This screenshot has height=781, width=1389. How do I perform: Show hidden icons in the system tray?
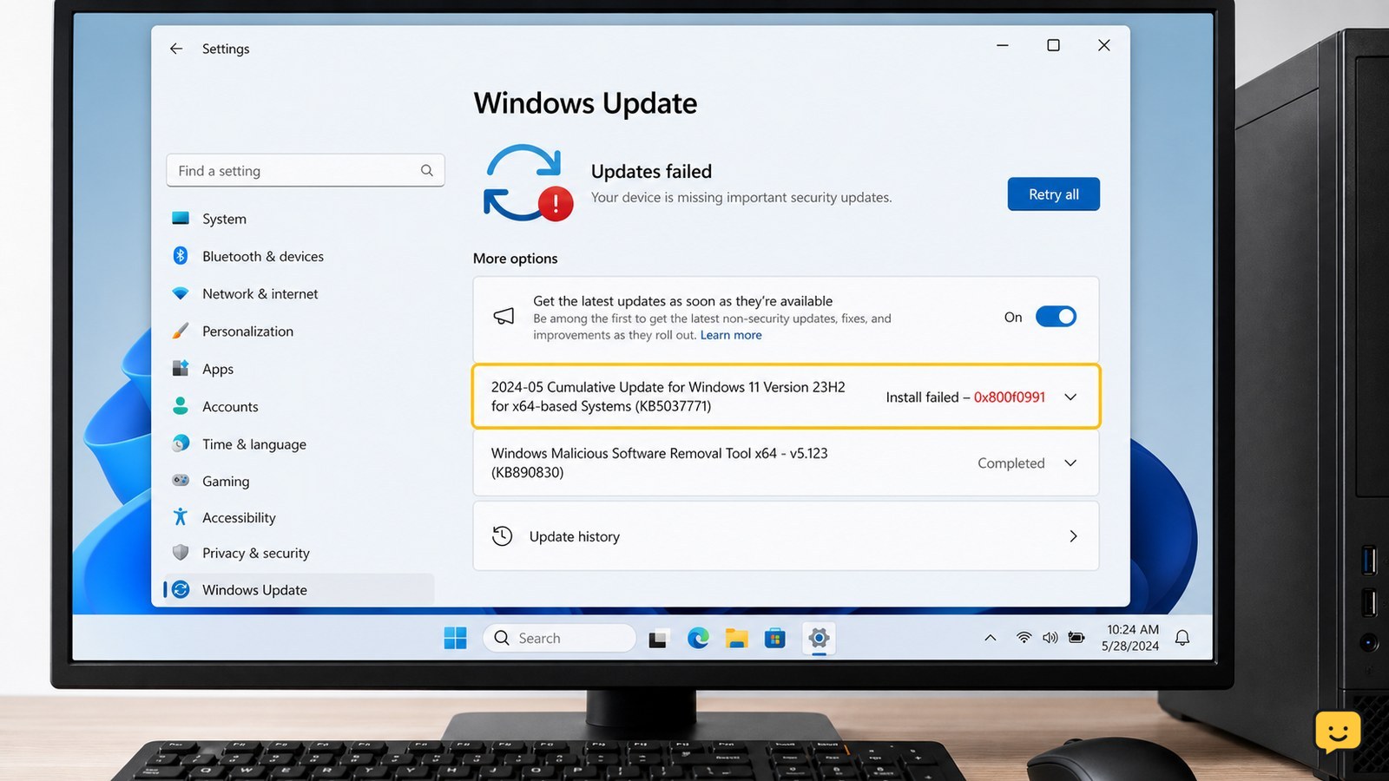click(990, 638)
